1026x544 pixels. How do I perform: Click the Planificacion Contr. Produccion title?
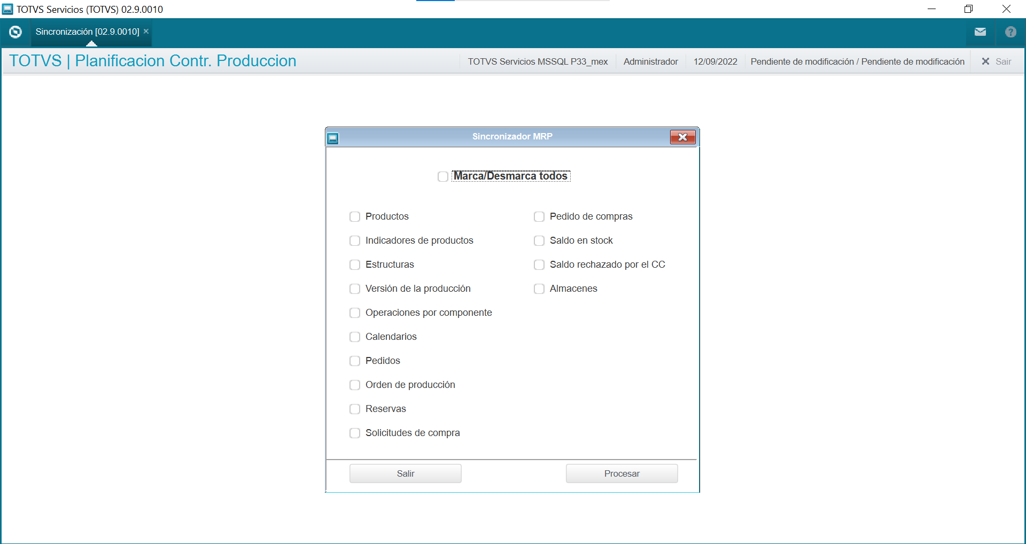pos(185,61)
